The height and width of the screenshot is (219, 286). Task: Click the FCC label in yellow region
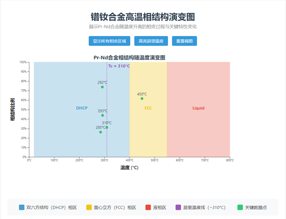(148, 108)
